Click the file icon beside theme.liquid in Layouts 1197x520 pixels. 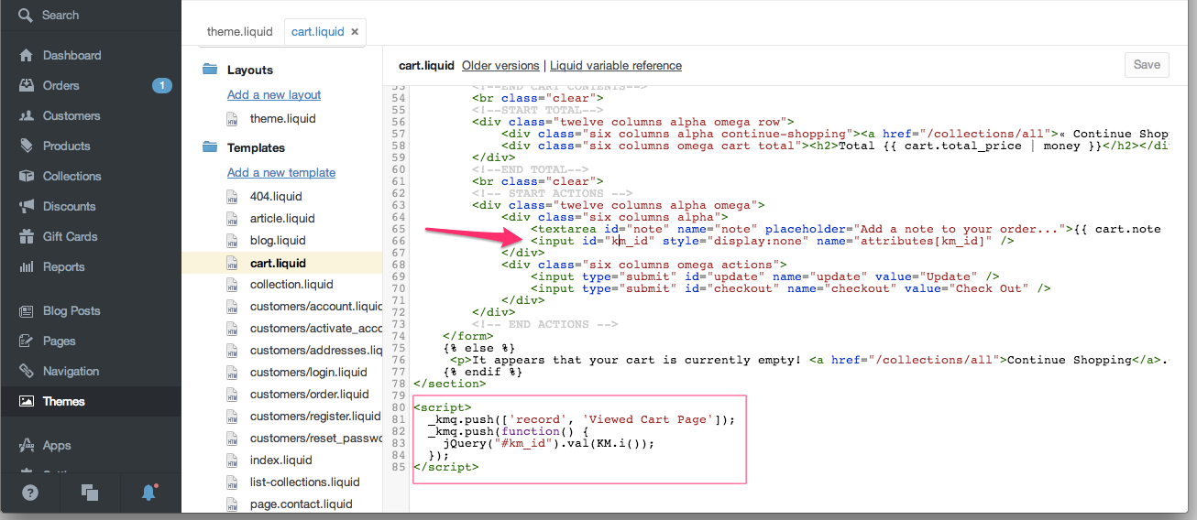[232, 119]
